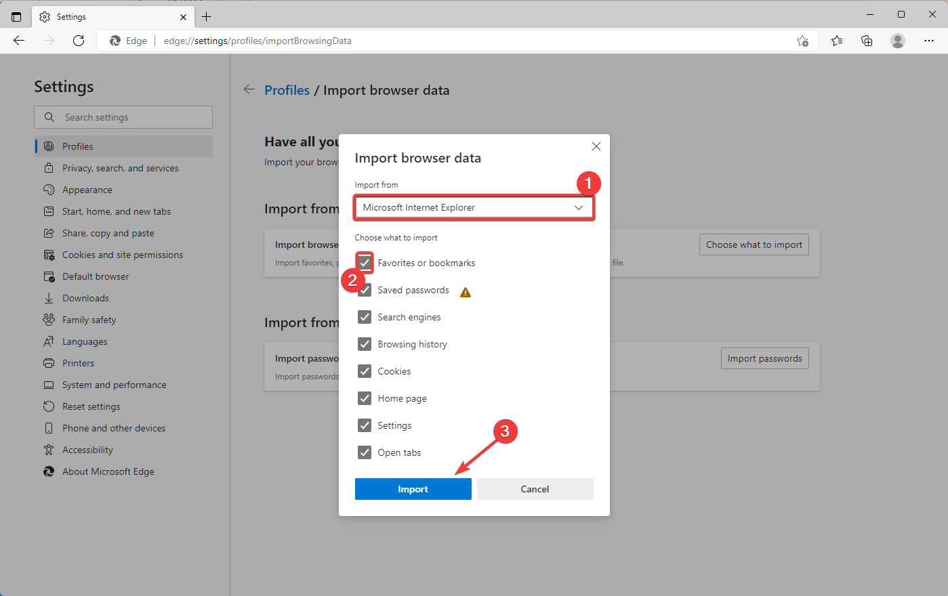This screenshot has height=596, width=948.
Task: Open the Settings and more ellipsis menu
Action: (929, 41)
